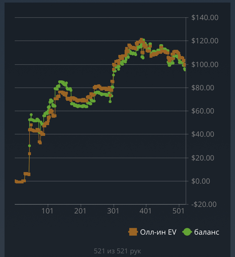Click the $80.00 axis label
Image resolution: width=235 pixels, height=257 pixels.
[203, 88]
